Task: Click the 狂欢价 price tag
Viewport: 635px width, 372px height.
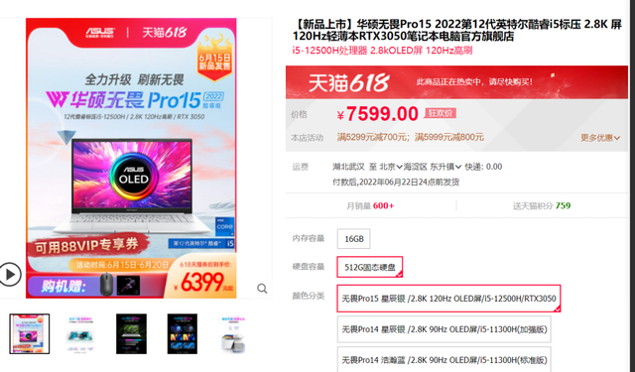Action: tap(440, 113)
